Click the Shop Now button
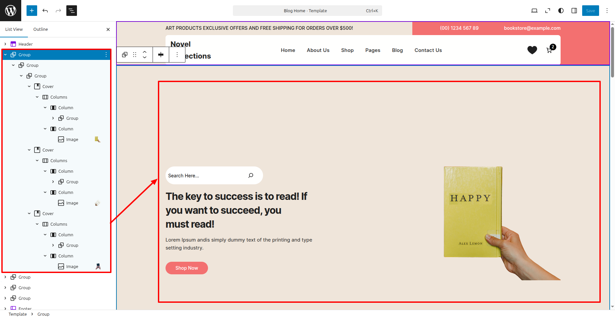Screen dimensions: 615x318 [x=187, y=268]
